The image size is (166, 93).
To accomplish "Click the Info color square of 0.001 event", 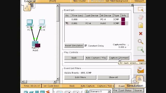I will 123,23.
